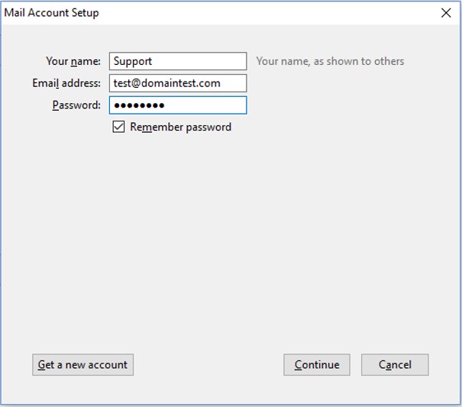The width and height of the screenshot is (462, 407).
Task: Click the 'Mail Account Setup' title text
Action: tap(52, 13)
